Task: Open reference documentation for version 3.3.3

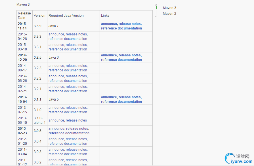Action: 68,39
